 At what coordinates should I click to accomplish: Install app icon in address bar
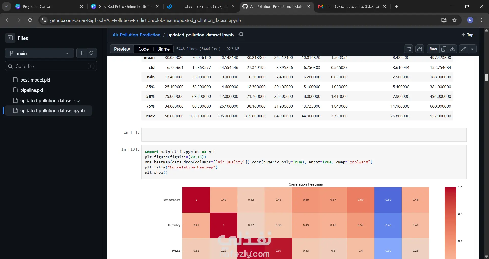444,20
